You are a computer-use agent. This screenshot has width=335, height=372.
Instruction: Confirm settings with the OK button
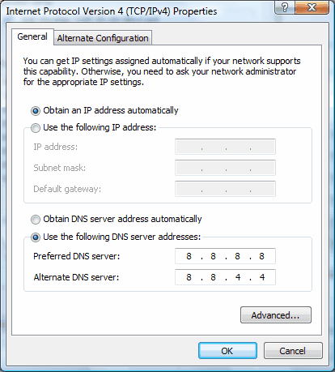click(x=227, y=351)
